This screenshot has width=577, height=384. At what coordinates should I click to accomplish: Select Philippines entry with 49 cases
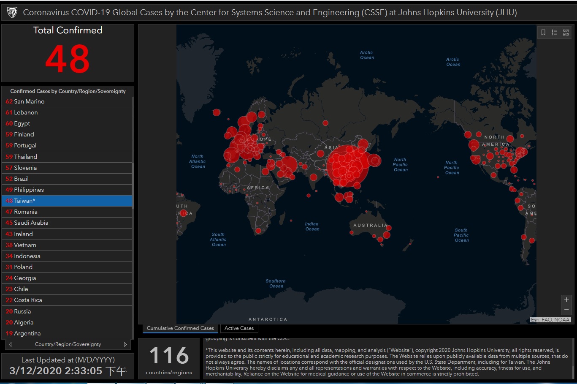coord(67,190)
